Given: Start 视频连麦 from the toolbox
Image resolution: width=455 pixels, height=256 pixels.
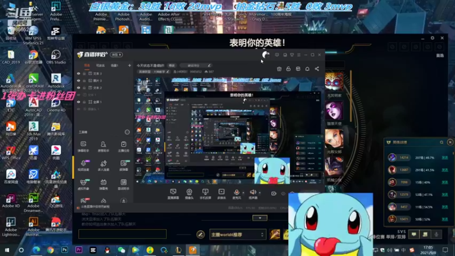Looking at the screenshot, I should pyautogui.click(x=83, y=165).
